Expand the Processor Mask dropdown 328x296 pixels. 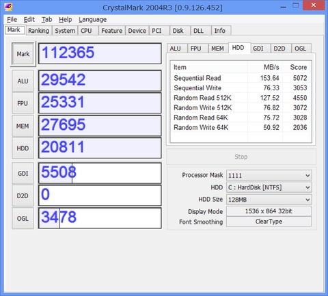269,176
